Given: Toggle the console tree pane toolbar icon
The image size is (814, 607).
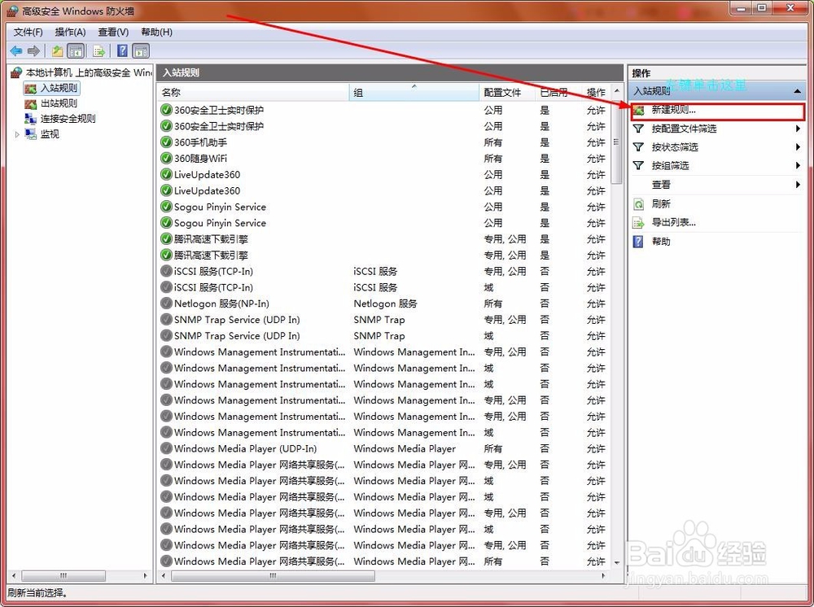Looking at the screenshot, I should (76, 50).
